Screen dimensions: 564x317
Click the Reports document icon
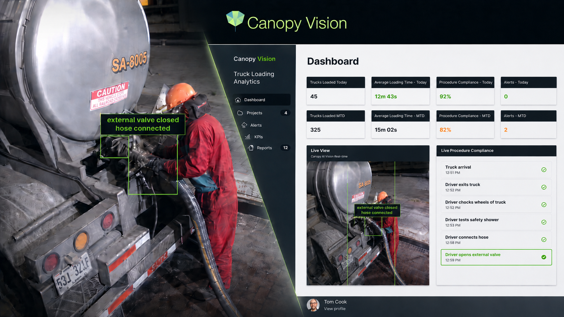[x=251, y=148]
